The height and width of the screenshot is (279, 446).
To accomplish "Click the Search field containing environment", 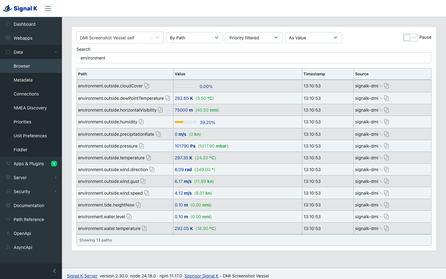I will [254, 58].
